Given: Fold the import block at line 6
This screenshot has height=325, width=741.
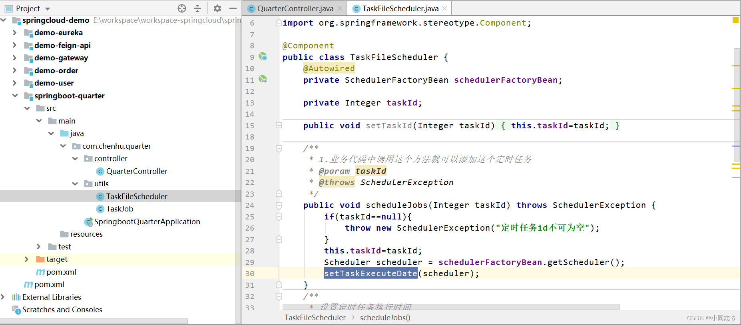Looking at the screenshot, I should click(279, 23).
